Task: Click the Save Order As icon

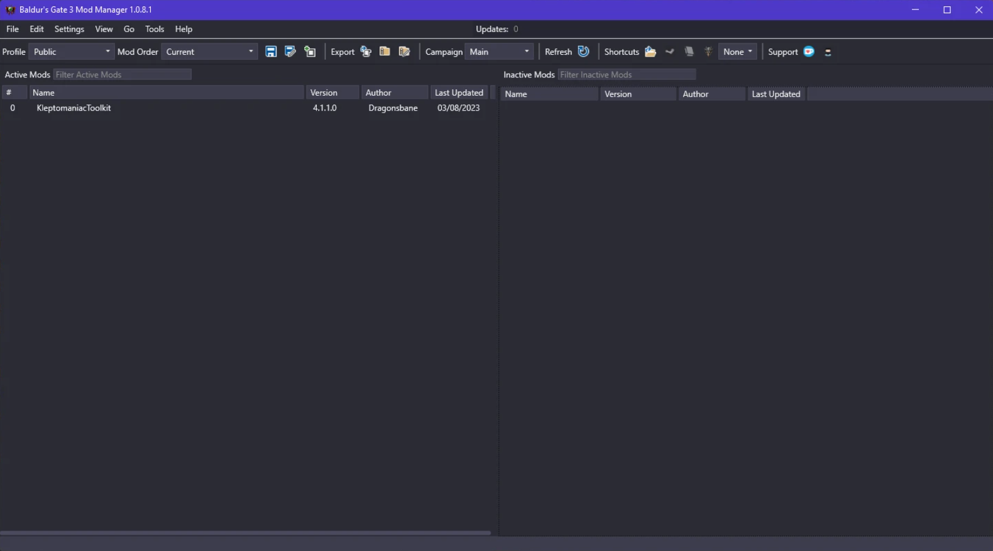Action: 290,52
